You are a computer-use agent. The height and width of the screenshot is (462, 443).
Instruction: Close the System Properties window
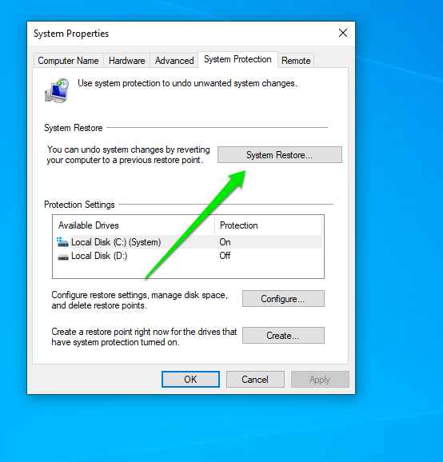pos(343,33)
